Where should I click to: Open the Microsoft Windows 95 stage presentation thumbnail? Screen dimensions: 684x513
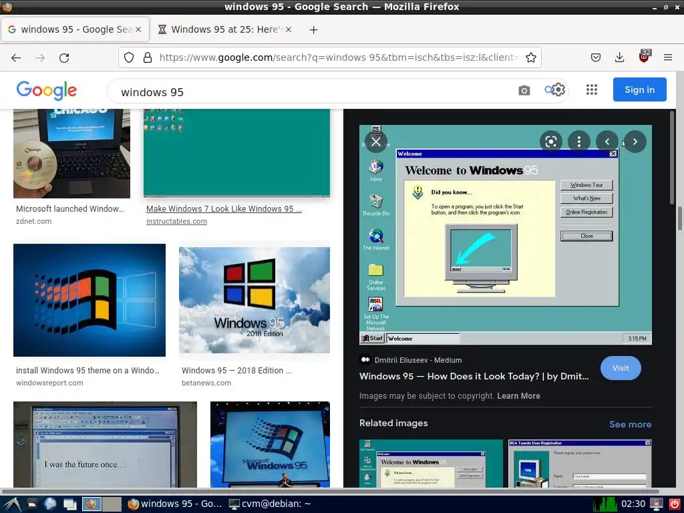point(270,444)
